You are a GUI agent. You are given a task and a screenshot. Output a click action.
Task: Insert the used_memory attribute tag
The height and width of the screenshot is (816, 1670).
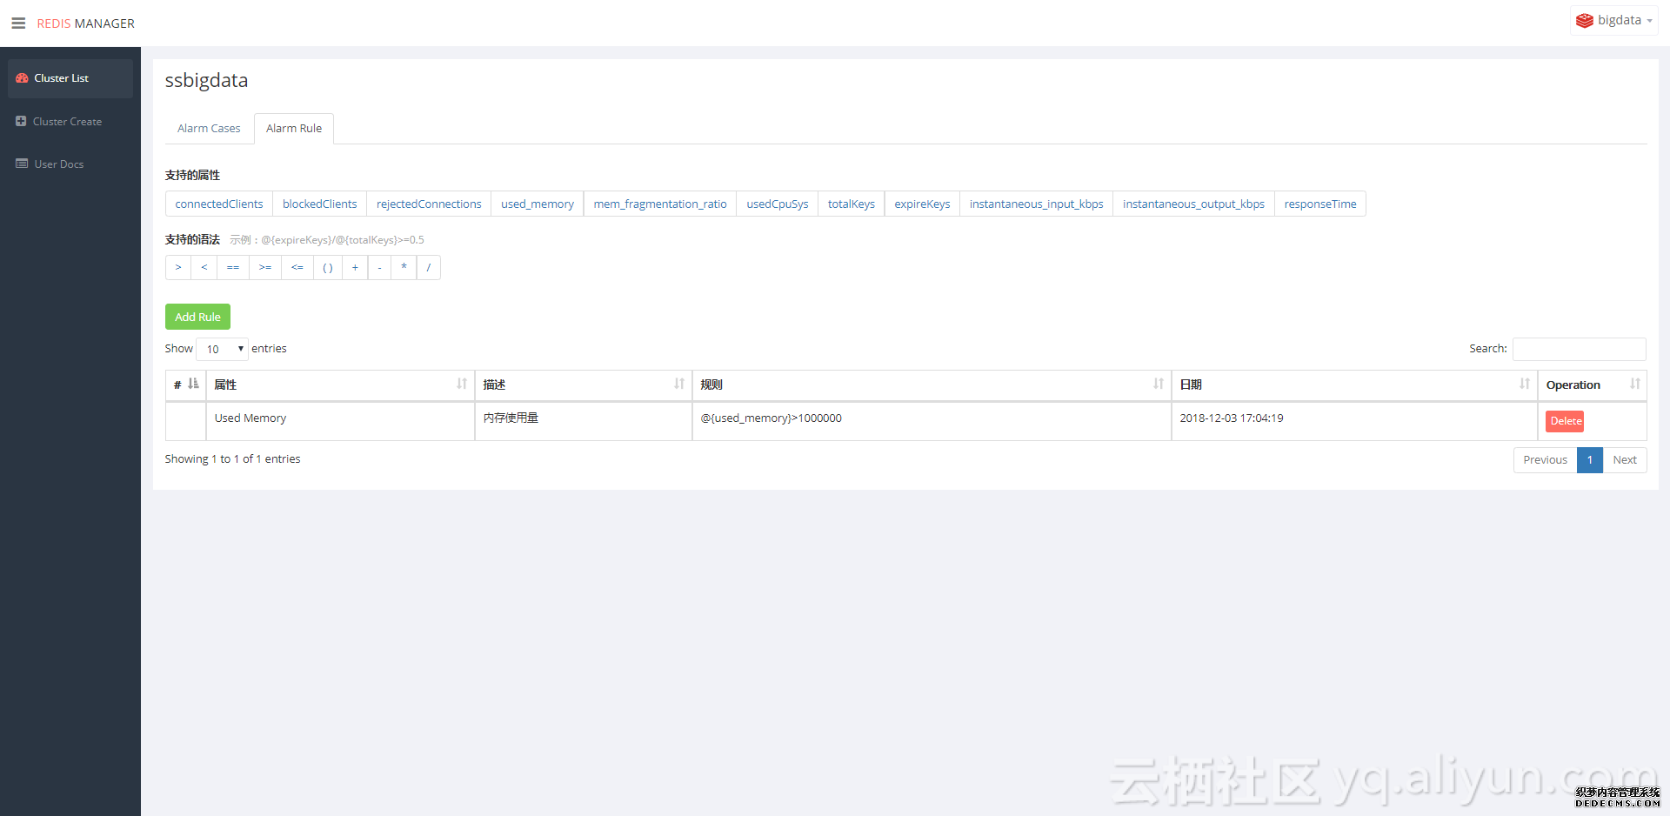coord(537,204)
